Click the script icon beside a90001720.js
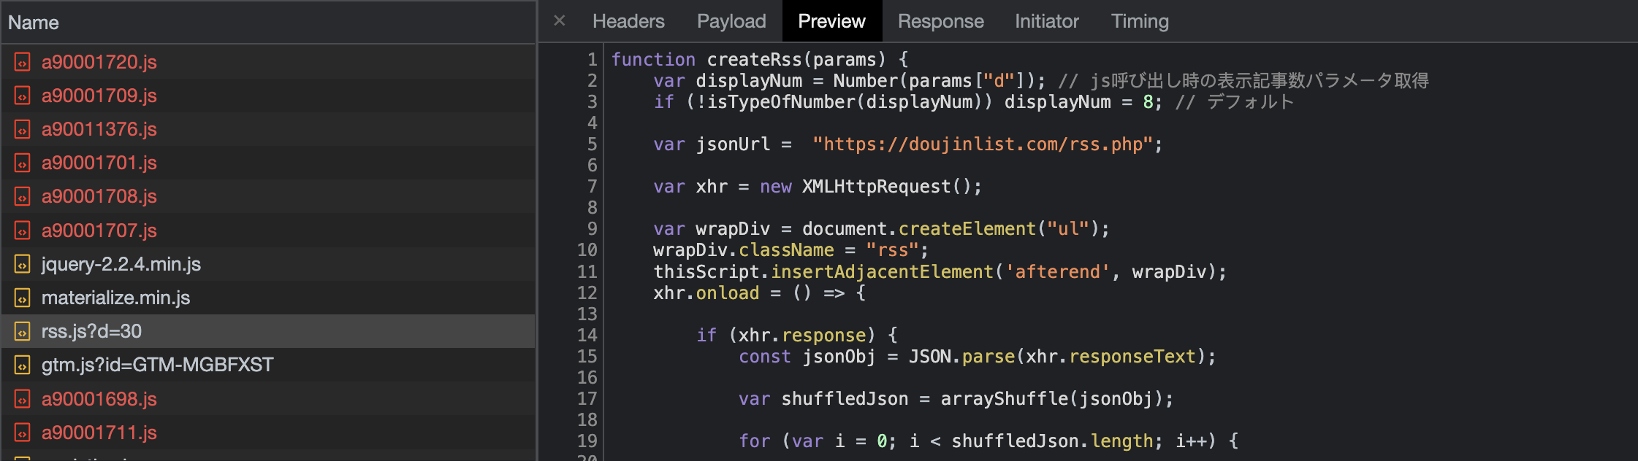This screenshot has height=461, width=1638. (23, 62)
